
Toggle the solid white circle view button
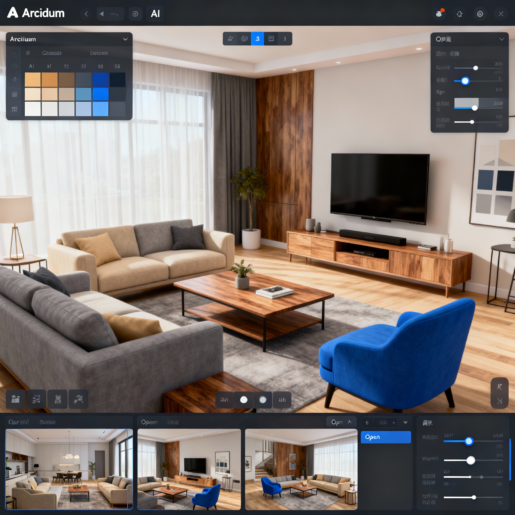243,400
